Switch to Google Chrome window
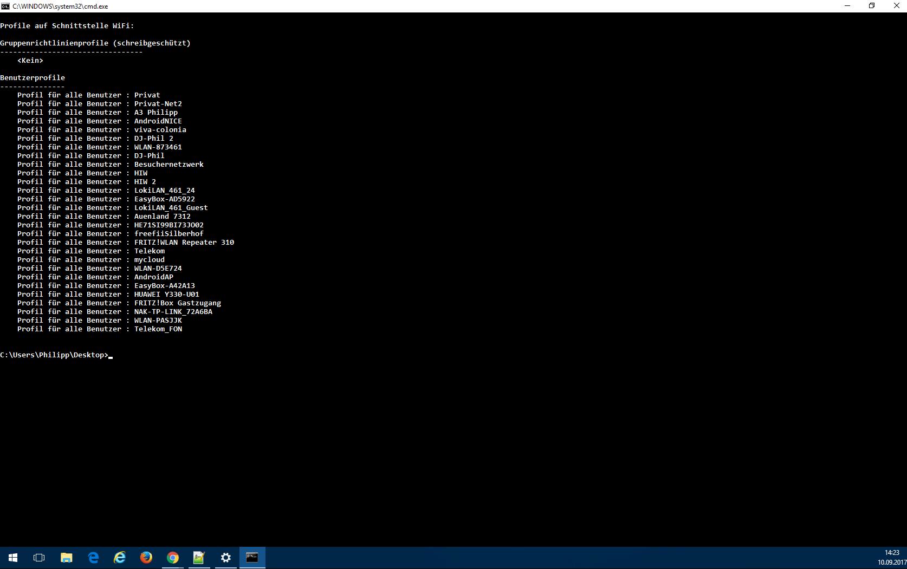 [173, 558]
